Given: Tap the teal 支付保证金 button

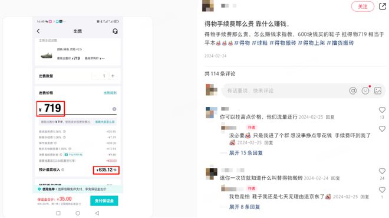Looking at the screenshot, I should coord(104,201).
